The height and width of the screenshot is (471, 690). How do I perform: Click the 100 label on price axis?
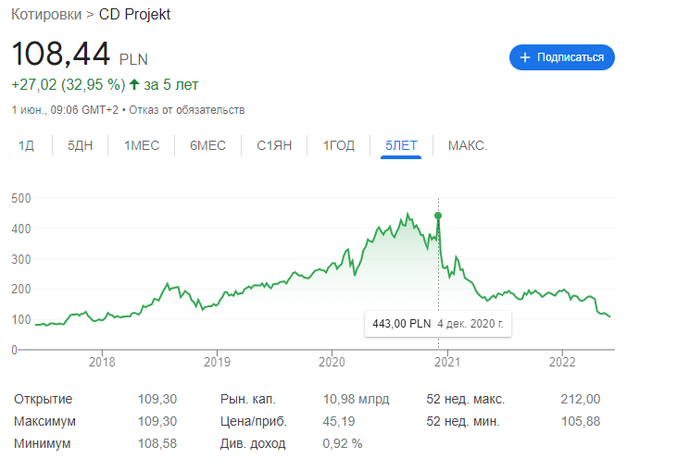coord(21,320)
